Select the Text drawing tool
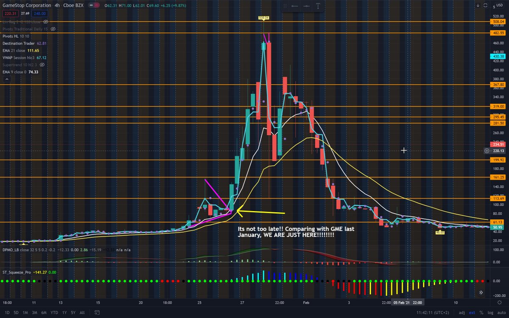The width and height of the screenshot is (509, 318). (x=318, y=6)
